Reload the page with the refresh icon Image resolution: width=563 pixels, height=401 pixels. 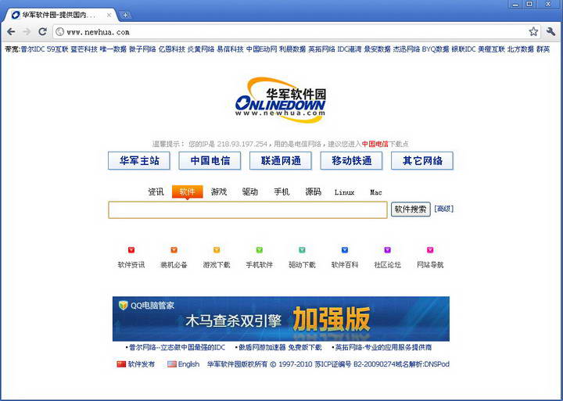coord(42,31)
